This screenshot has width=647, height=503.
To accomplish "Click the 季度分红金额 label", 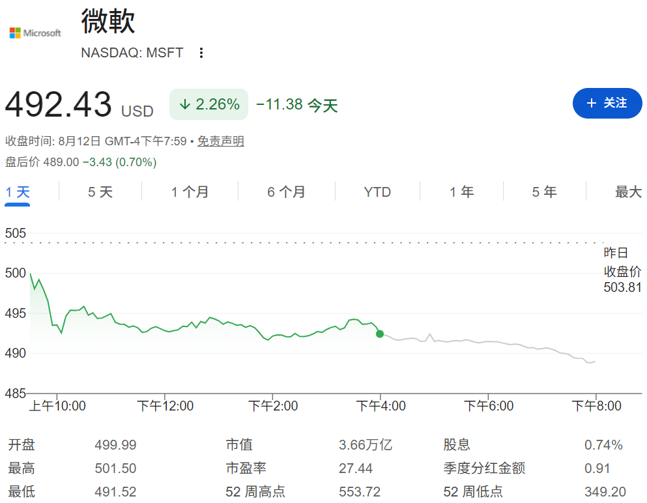I will click(x=484, y=468).
